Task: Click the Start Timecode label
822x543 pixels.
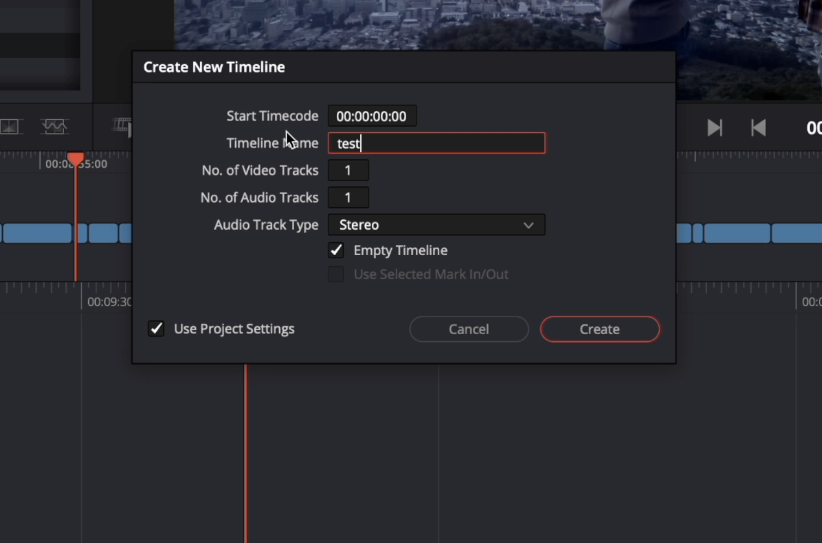Action: 272,116
